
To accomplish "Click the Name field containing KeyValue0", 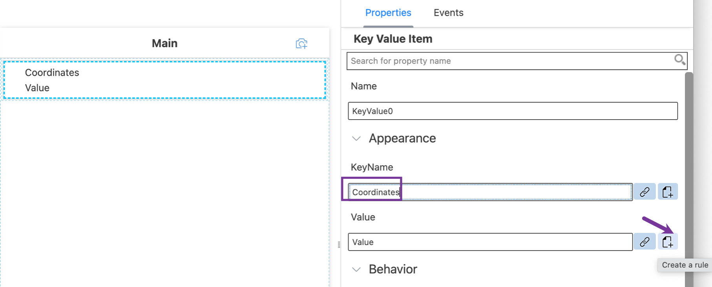I will click(513, 111).
